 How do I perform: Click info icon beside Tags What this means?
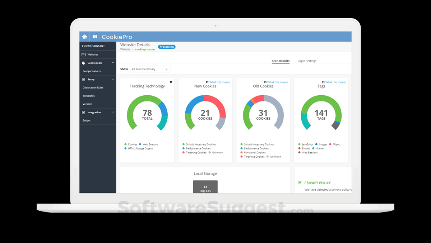point(323,82)
